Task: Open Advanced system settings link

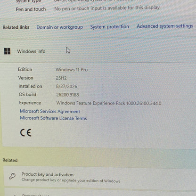Action: [165, 26]
